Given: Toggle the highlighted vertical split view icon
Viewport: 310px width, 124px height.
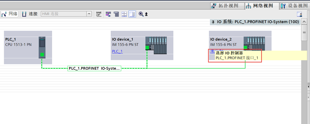Looking at the screenshot, I should [x=132, y=14].
